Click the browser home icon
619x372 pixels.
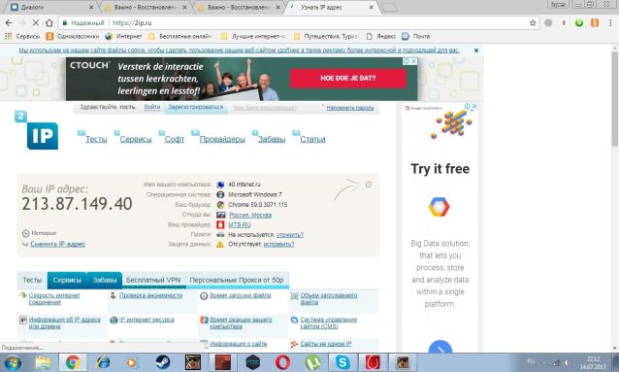tap(49, 23)
